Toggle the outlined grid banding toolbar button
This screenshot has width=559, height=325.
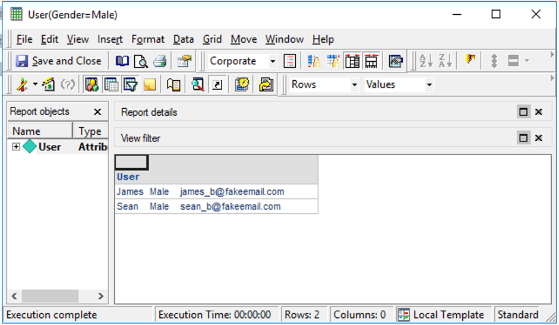point(352,61)
